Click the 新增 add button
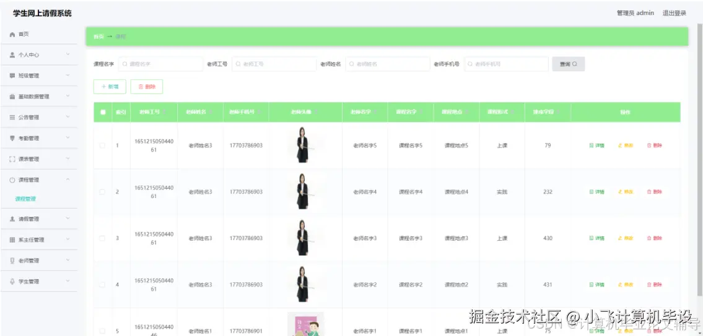 tap(110, 87)
